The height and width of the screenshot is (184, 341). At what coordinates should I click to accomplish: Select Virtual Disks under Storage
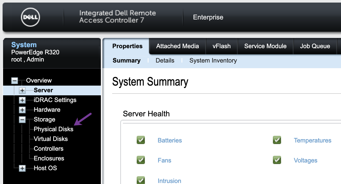click(x=51, y=139)
